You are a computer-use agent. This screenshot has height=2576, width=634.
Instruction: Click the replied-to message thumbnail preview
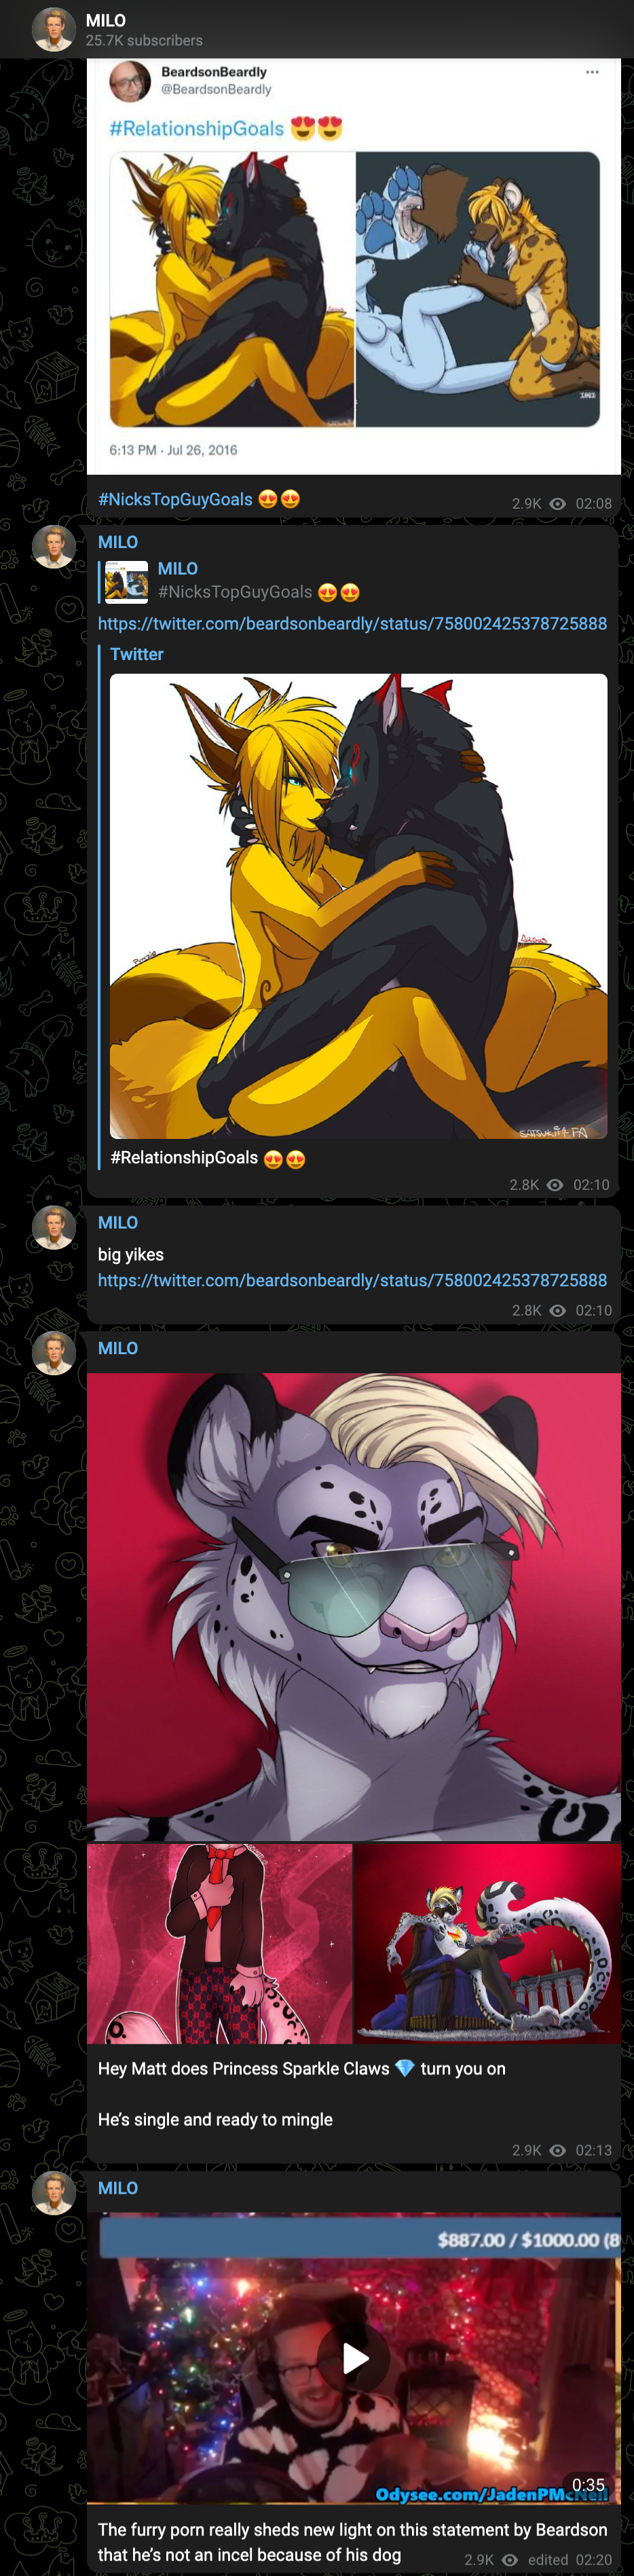pyautogui.click(x=126, y=582)
